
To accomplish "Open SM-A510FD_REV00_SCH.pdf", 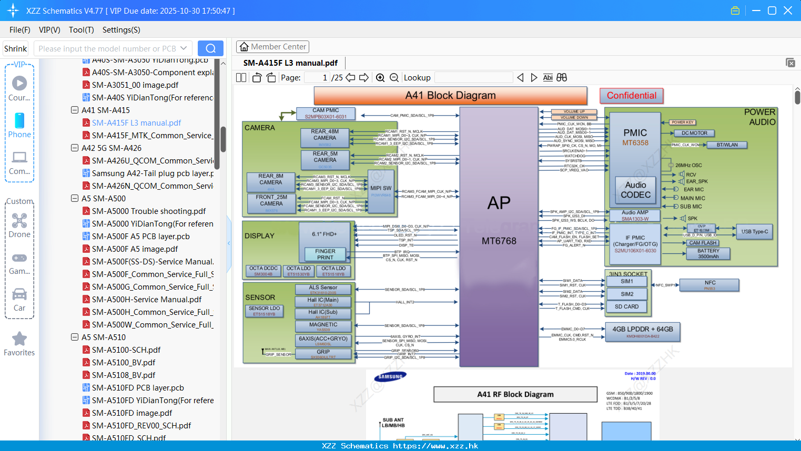I will coord(141,426).
